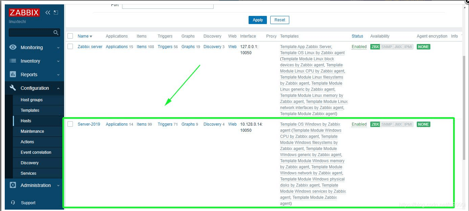Click IPMI availability badge for Zabbix server

[408, 47]
